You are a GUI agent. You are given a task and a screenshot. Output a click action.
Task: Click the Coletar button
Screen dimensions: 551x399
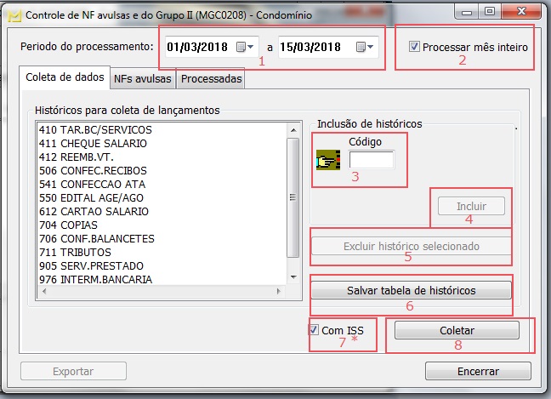pos(457,330)
